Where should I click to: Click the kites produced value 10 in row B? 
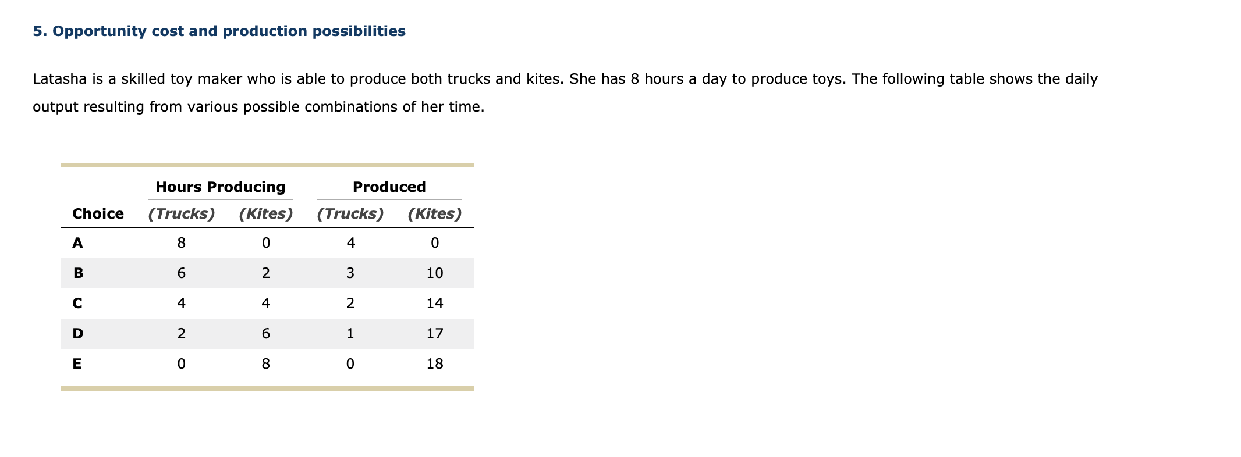[x=435, y=273]
